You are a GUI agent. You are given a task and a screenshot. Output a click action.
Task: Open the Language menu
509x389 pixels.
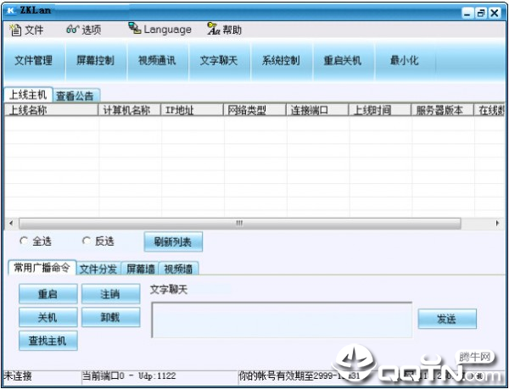[x=167, y=30]
